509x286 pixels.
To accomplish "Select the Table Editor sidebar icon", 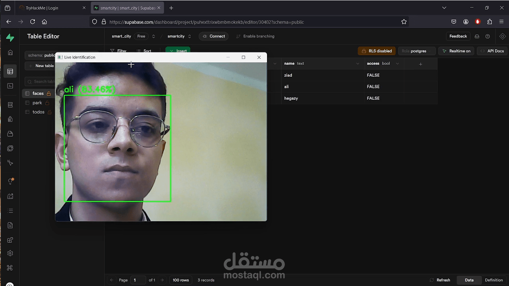I will coord(10,71).
